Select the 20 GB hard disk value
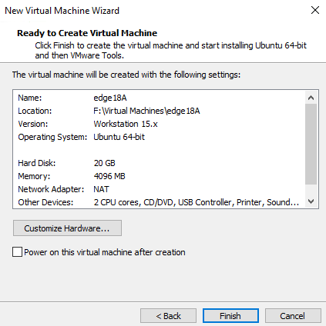 point(105,163)
